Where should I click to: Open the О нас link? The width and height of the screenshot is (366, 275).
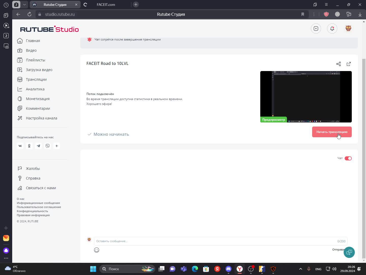(x=21, y=199)
